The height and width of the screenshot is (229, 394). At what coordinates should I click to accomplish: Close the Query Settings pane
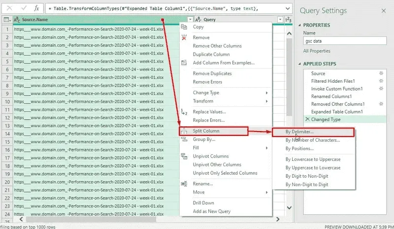pos(384,11)
